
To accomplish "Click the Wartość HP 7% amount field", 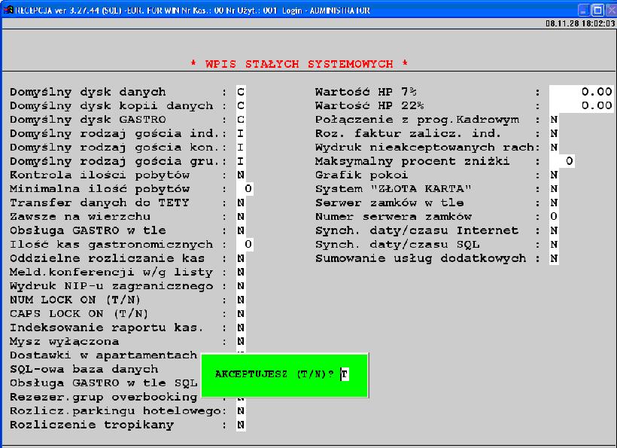I will [582, 92].
